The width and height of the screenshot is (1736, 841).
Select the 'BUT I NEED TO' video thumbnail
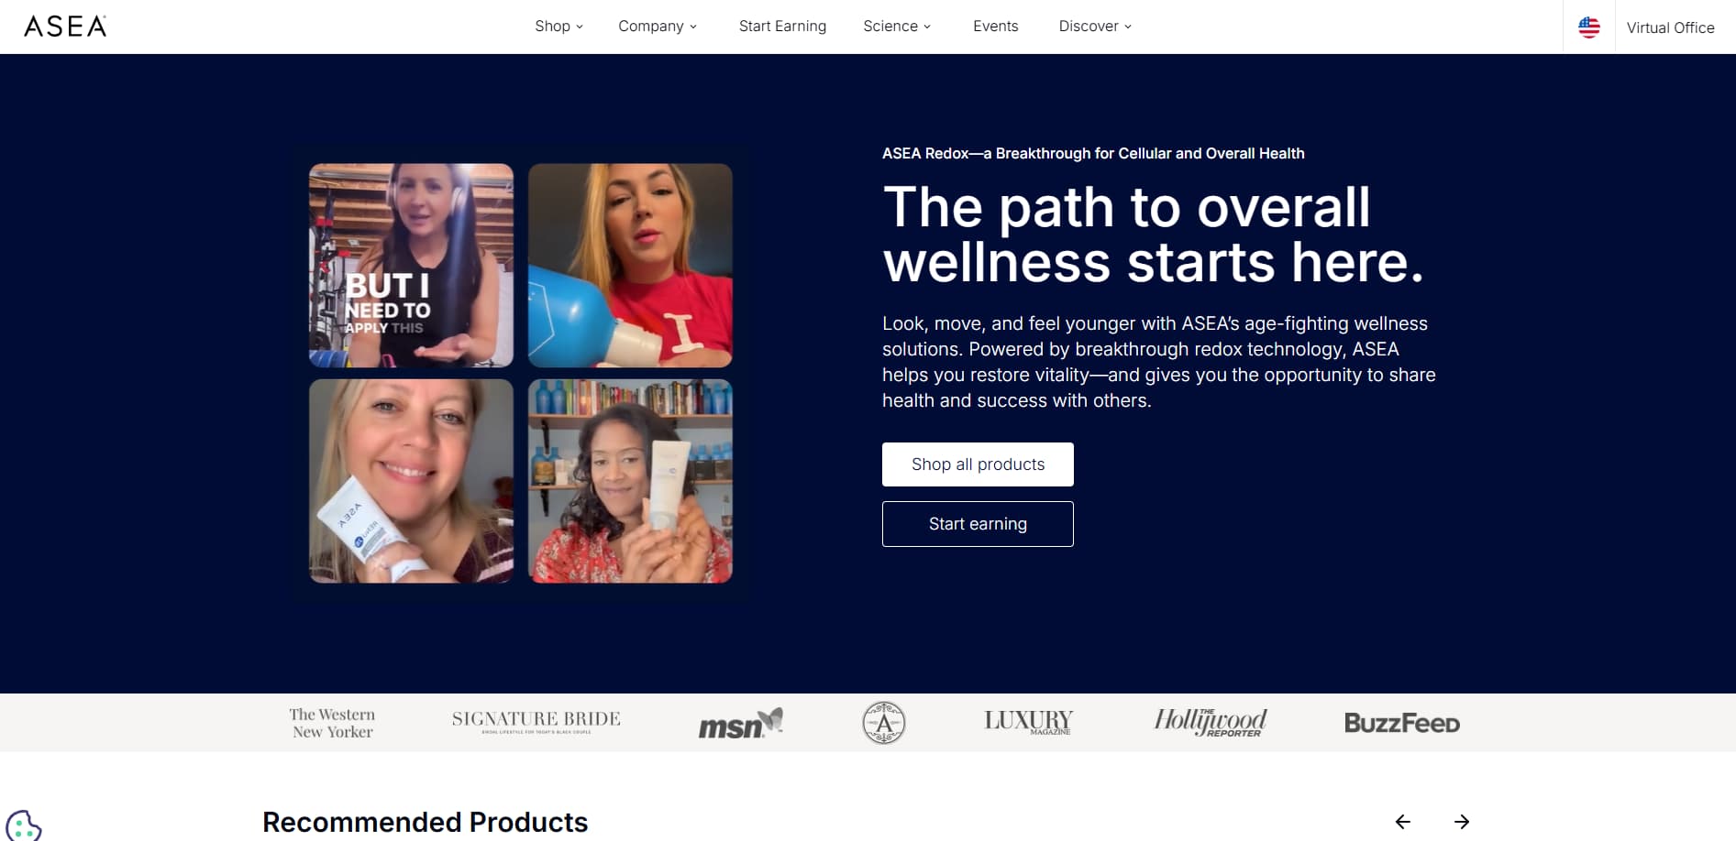coord(411,266)
